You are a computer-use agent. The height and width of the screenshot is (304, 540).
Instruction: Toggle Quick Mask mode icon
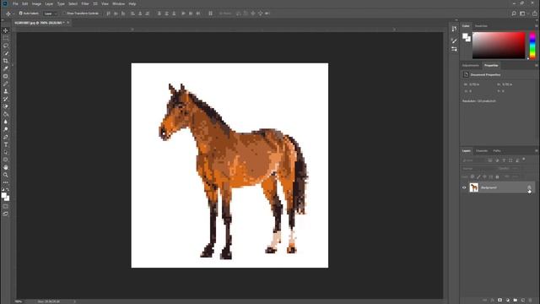(6, 206)
